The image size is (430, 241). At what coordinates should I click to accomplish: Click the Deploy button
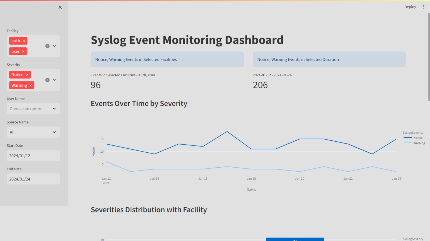point(410,7)
